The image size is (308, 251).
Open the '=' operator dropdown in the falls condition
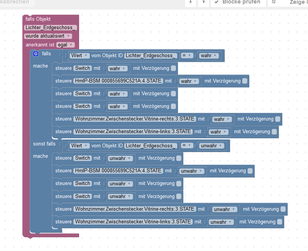(x=187, y=56)
